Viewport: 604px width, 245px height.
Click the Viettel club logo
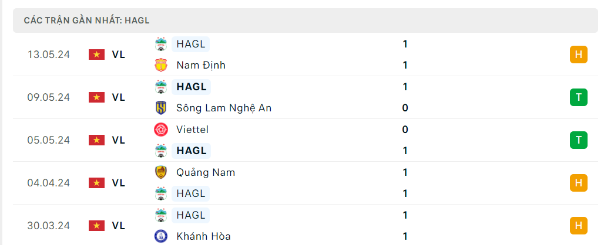(x=160, y=130)
